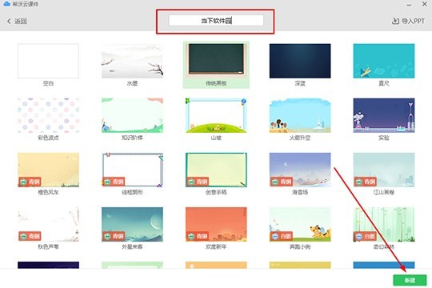Select the 外星来客 moon night template

(132, 224)
